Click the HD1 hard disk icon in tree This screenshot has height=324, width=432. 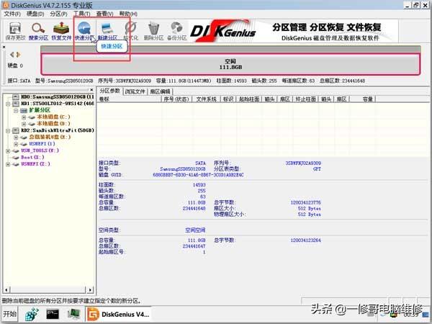(16, 103)
